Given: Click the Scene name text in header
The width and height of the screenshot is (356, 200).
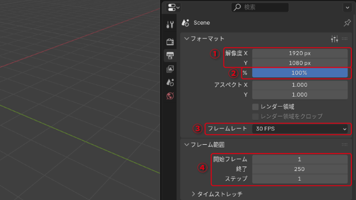Looking at the screenshot, I should (x=202, y=23).
